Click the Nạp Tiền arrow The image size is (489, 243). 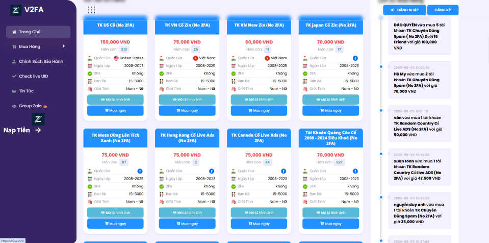[x=38, y=130]
